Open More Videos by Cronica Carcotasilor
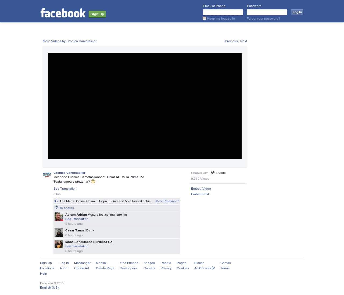The image size is (344, 295). click(x=70, y=41)
